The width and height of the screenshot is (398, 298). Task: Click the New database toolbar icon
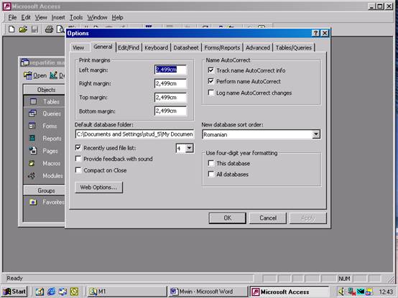point(11,29)
